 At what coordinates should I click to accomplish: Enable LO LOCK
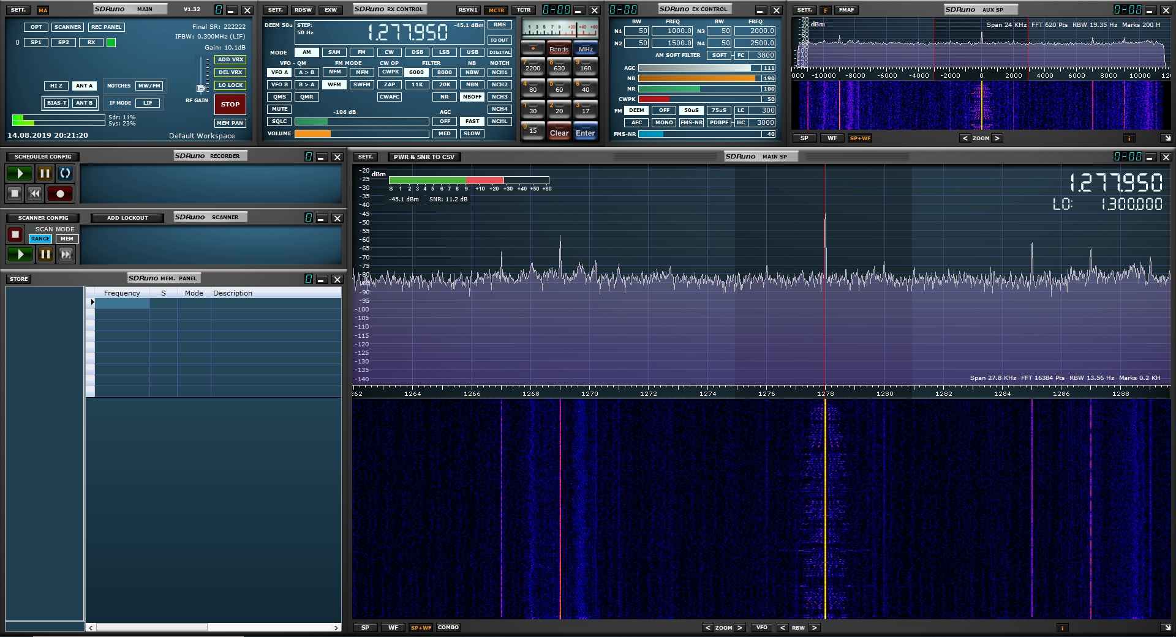click(230, 86)
